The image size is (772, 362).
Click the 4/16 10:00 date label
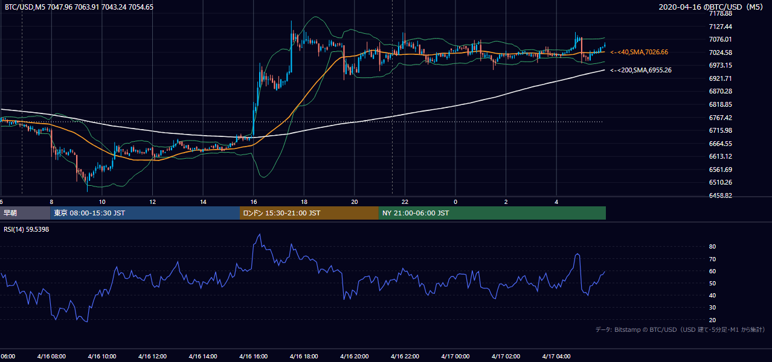[x=101, y=357]
